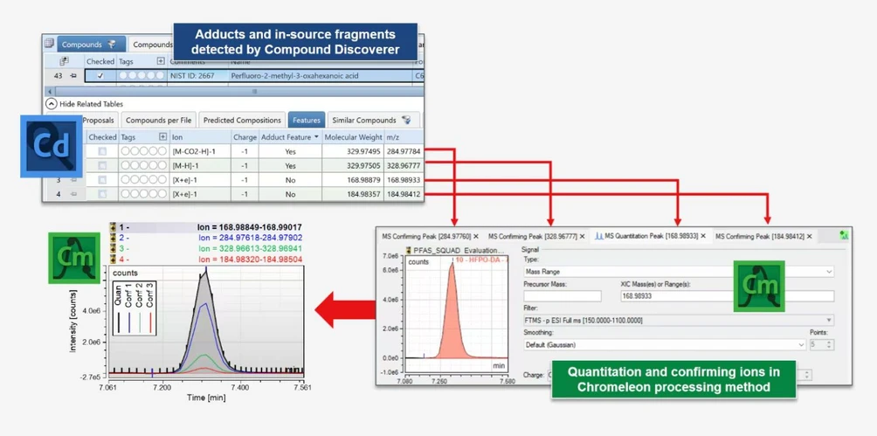The width and height of the screenshot is (877, 436).
Task: Click the green icon at Chromeleon tab bar end
Action: [x=844, y=236]
